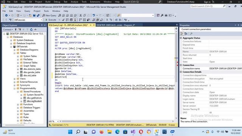This screenshot has width=242, height=136.
Task: Click Property Pages wrench icon
Action: point(191,34)
